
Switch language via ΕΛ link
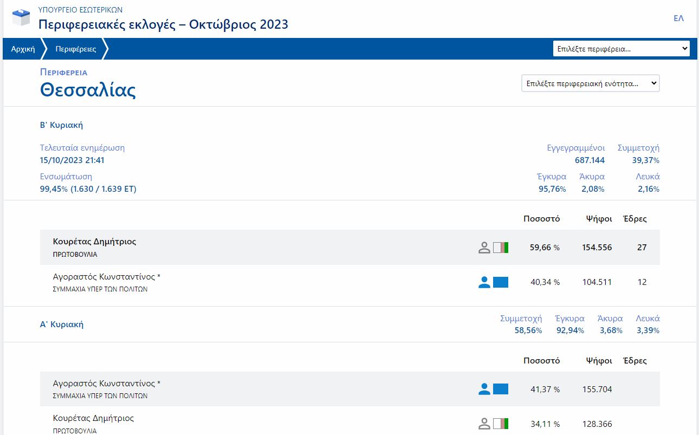point(678,18)
